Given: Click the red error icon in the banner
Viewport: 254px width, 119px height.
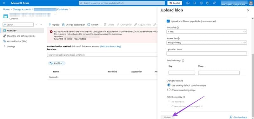Looking at the screenshot, I should click(x=51, y=32).
